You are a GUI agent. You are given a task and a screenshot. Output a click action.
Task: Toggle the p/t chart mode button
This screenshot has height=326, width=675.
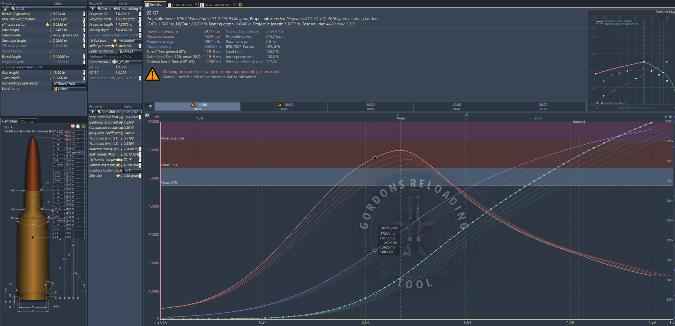click(147, 115)
